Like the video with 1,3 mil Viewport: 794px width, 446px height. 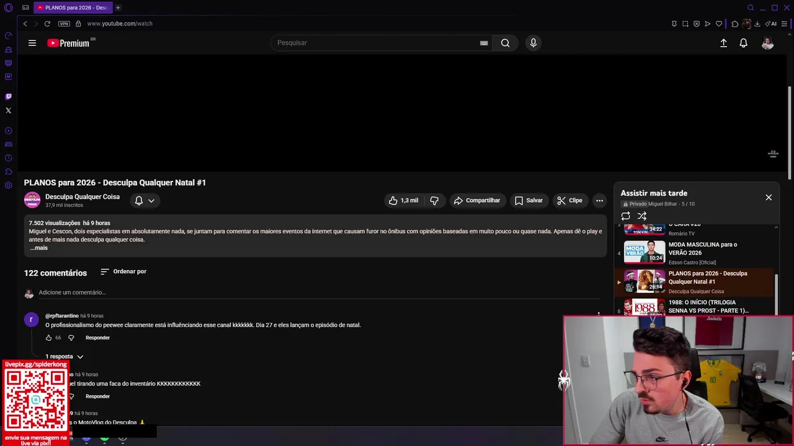pyautogui.click(x=404, y=201)
